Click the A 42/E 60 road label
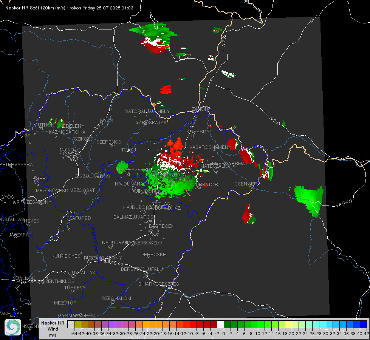Viewport: 370px width, 340px height. point(113,263)
